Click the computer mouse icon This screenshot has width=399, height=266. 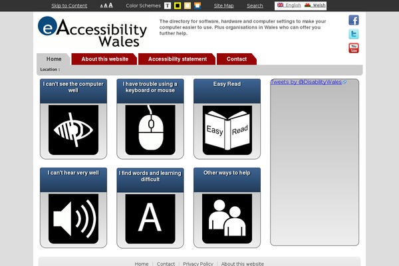150,130
